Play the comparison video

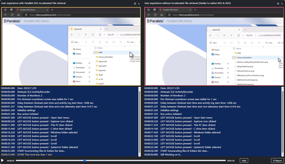[3, 160]
